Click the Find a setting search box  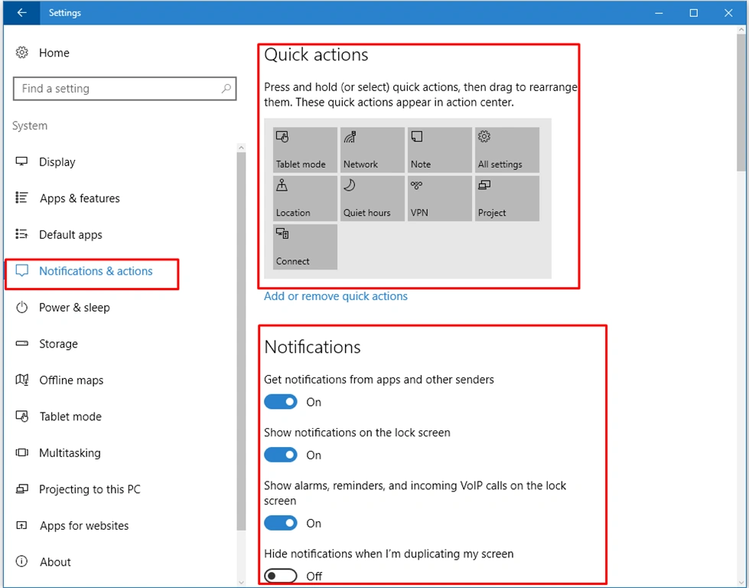tap(125, 89)
